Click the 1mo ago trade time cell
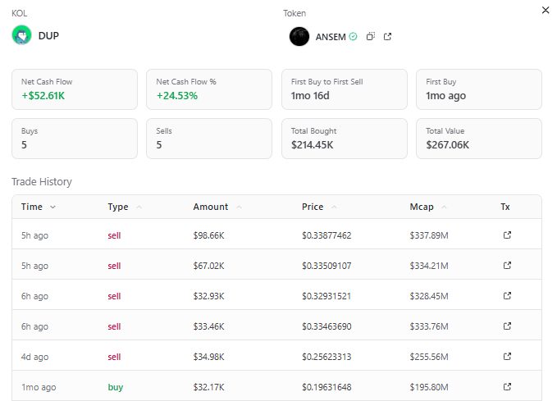The width and height of the screenshot is (557, 401). click(x=39, y=387)
